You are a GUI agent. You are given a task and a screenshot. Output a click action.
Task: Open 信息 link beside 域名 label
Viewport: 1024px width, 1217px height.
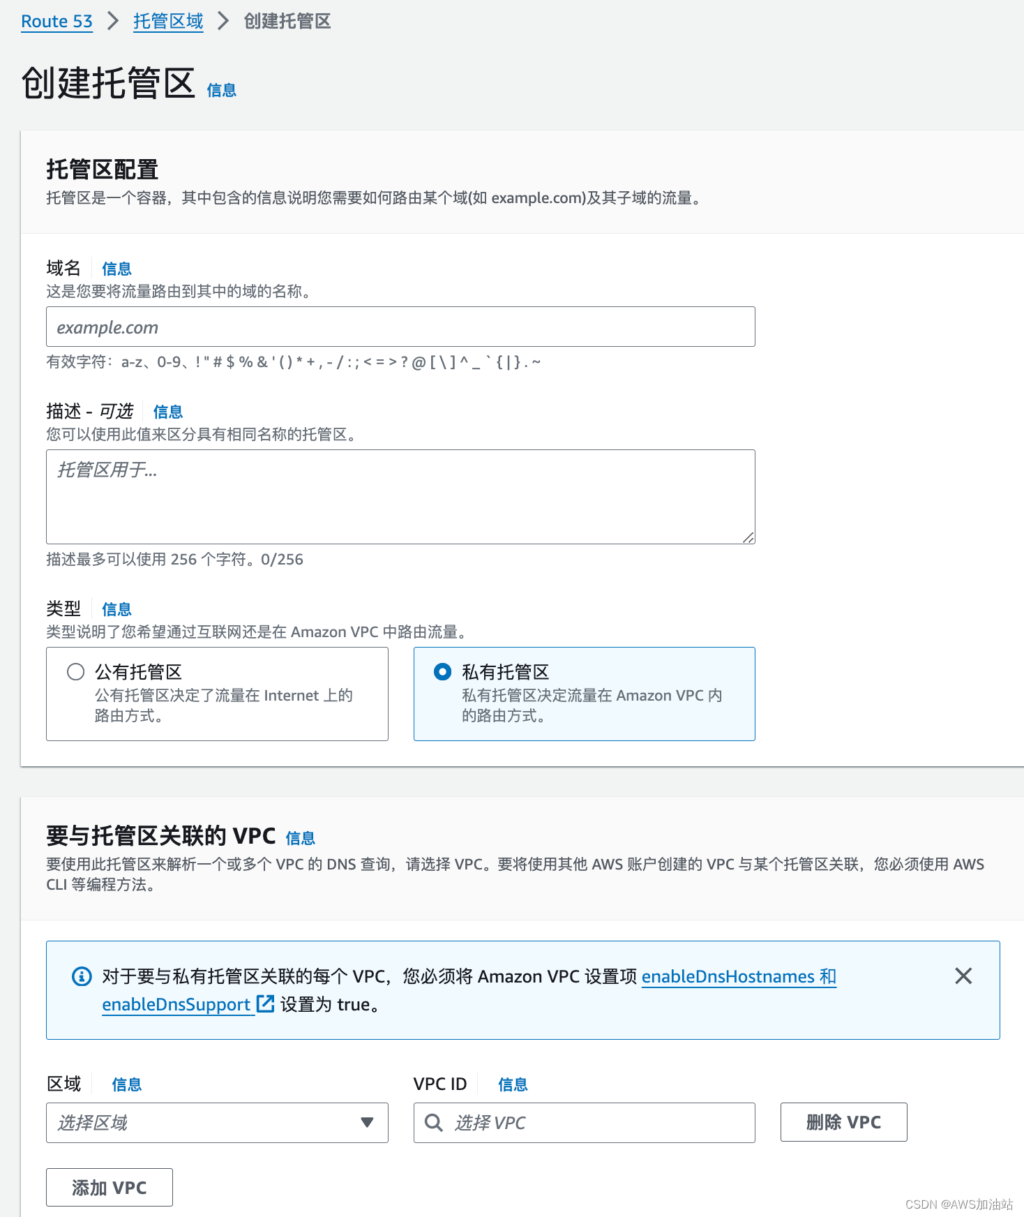click(x=116, y=269)
